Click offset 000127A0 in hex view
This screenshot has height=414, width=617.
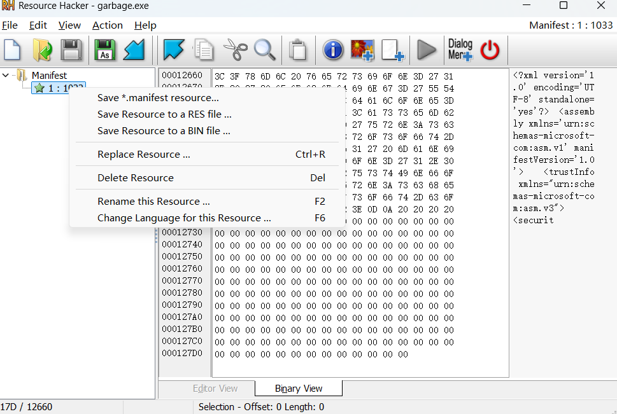[x=182, y=317]
